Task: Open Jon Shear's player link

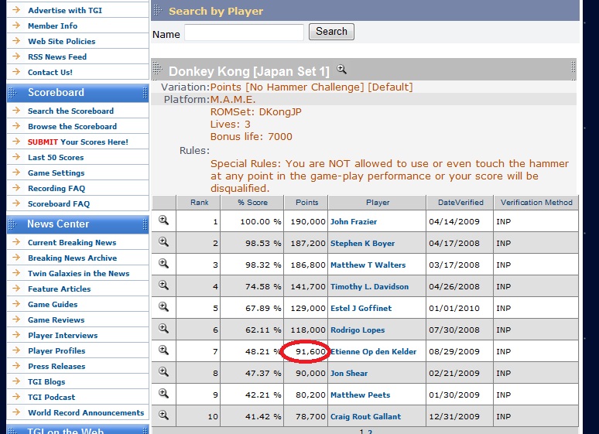Action: [x=349, y=373]
